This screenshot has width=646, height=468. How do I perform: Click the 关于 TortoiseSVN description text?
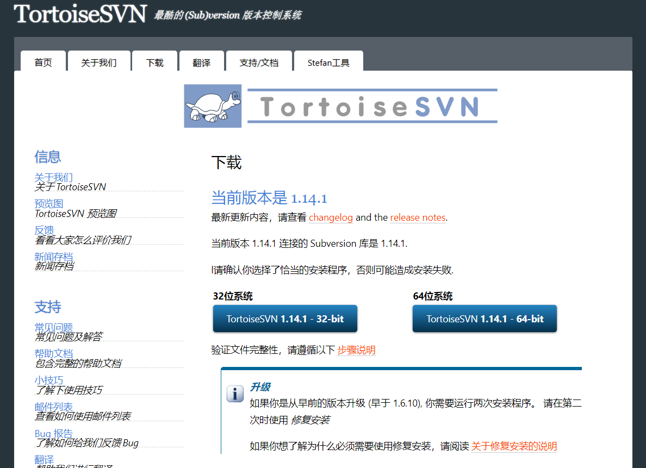[x=71, y=187]
